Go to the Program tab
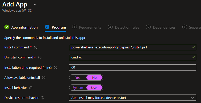 coord(55,27)
